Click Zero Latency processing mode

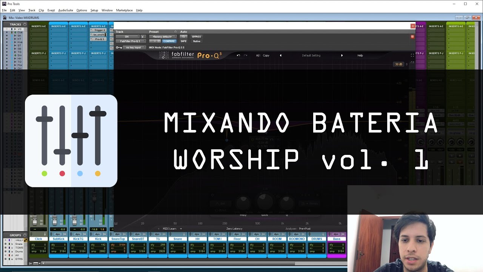pyautogui.click(x=234, y=229)
